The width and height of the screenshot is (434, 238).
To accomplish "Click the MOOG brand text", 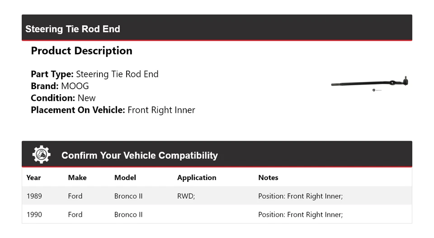I will (75, 86).
